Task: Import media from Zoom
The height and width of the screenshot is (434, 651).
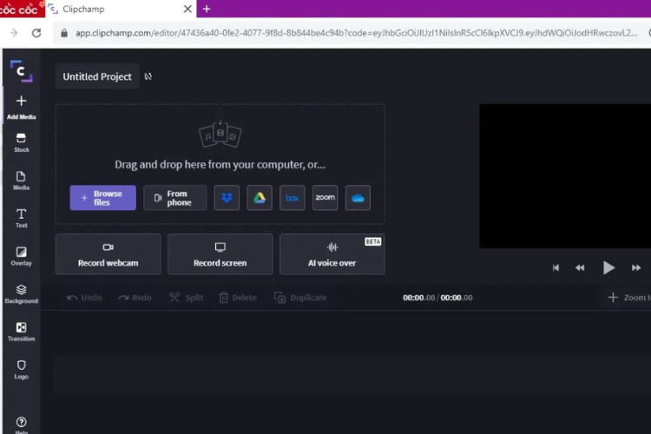Action: pyautogui.click(x=325, y=198)
